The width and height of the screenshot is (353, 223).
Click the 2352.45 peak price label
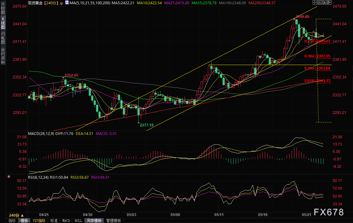(71, 75)
